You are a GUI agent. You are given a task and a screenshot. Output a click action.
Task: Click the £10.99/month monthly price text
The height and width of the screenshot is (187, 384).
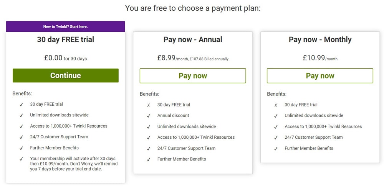tap(320, 58)
